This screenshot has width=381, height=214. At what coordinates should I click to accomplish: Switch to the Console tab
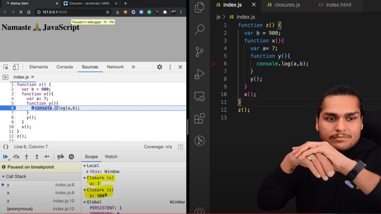click(x=65, y=67)
